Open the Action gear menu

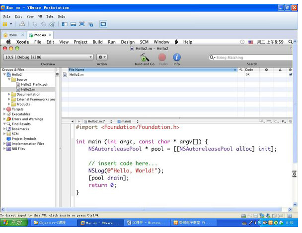click(x=102, y=57)
